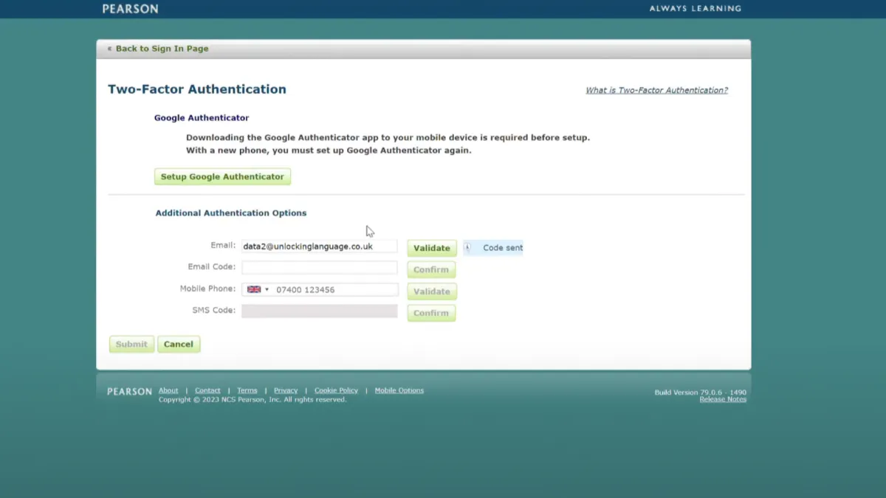
Task: Open the Terms footer link
Action: (247, 390)
